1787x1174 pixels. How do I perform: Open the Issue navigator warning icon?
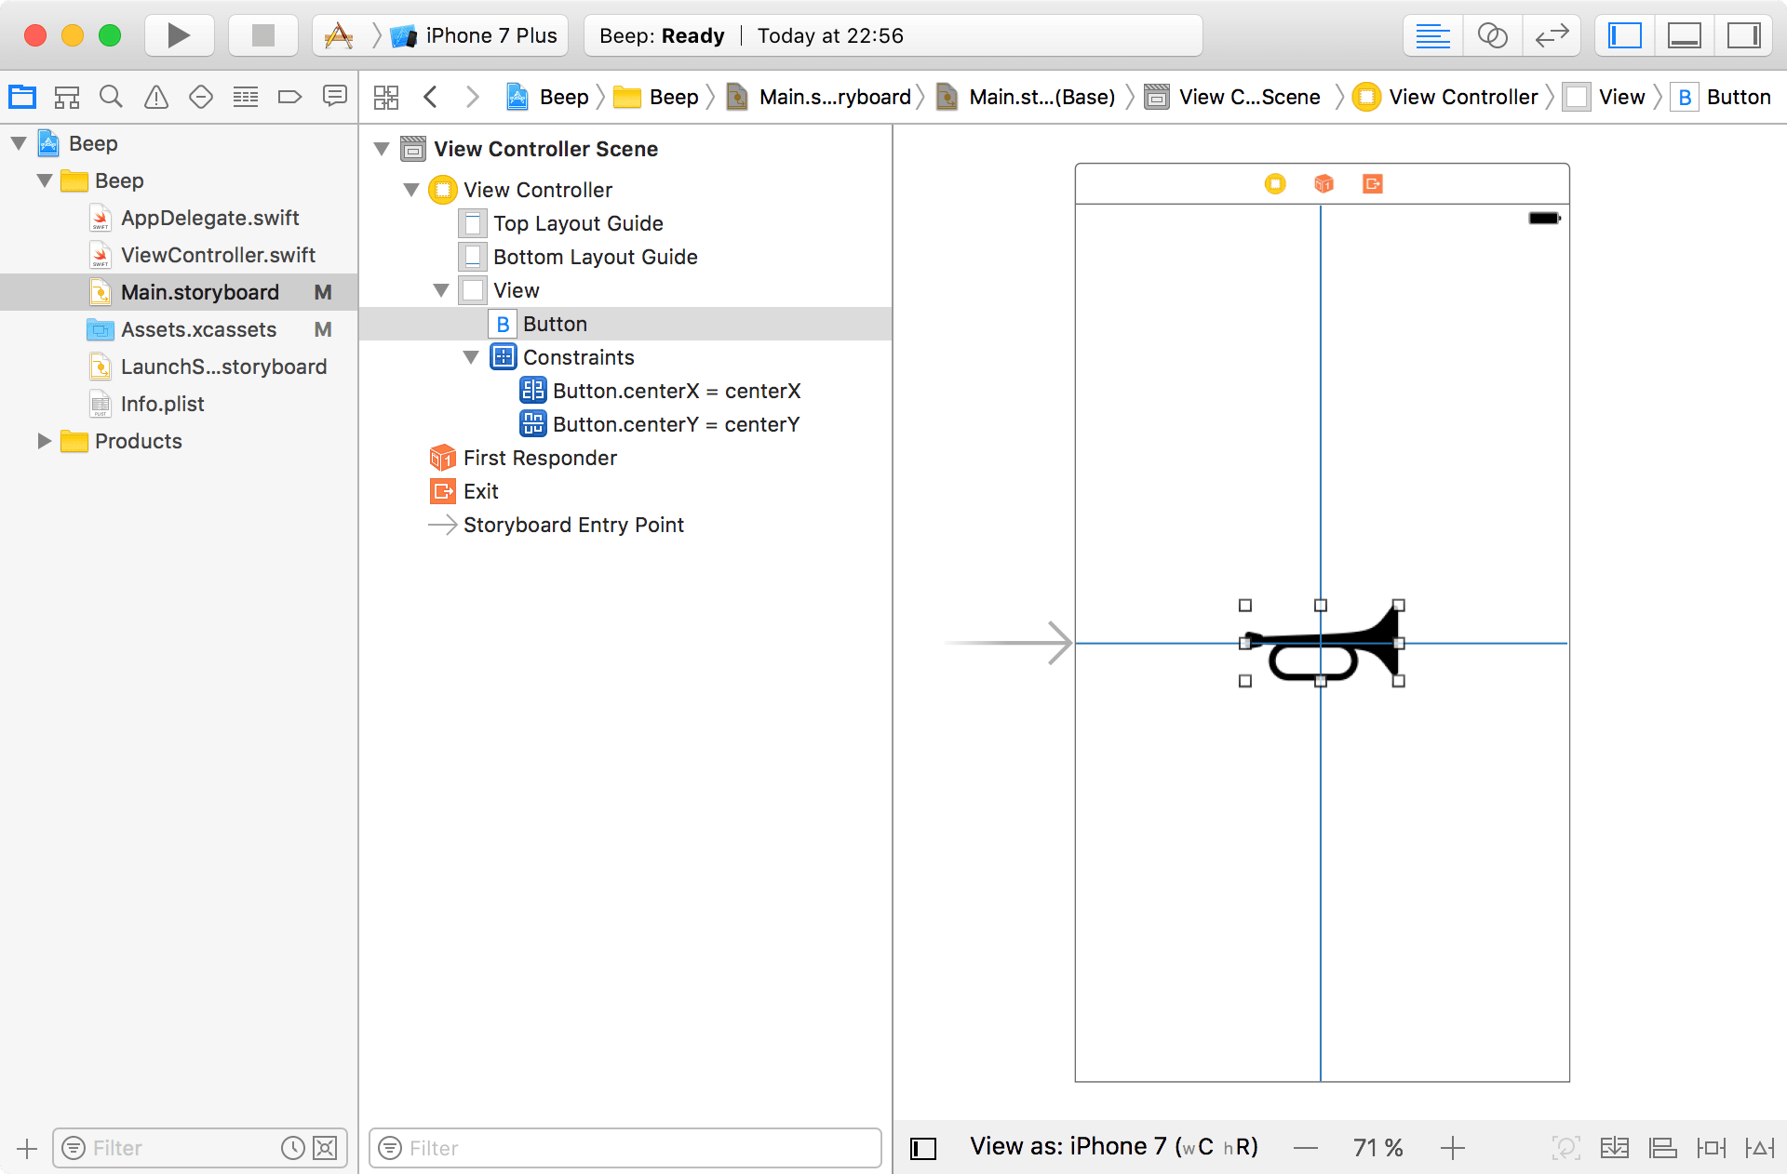coord(155,97)
